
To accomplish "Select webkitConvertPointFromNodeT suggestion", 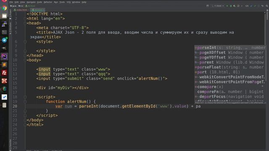I will click(x=230, y=77).
